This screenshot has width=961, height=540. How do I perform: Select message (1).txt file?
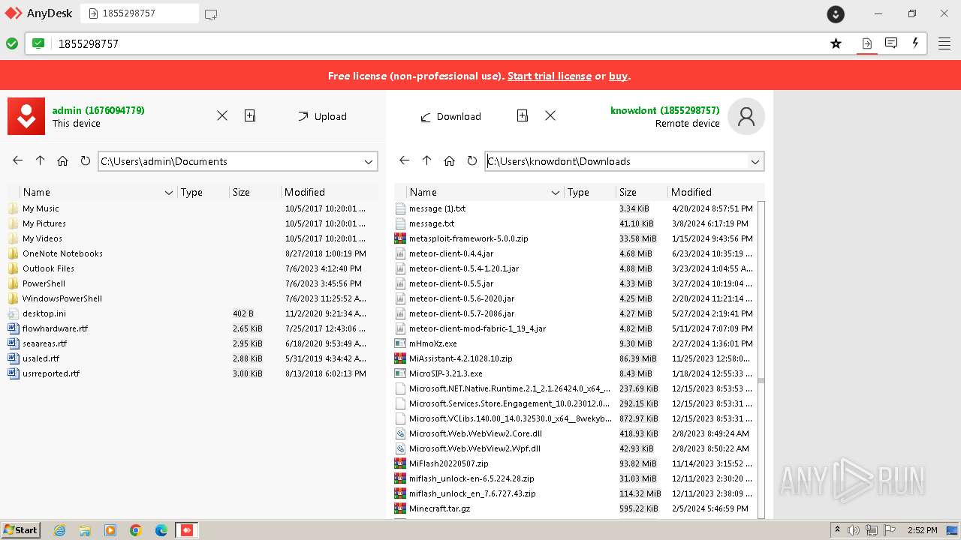(x=574, y=208)
